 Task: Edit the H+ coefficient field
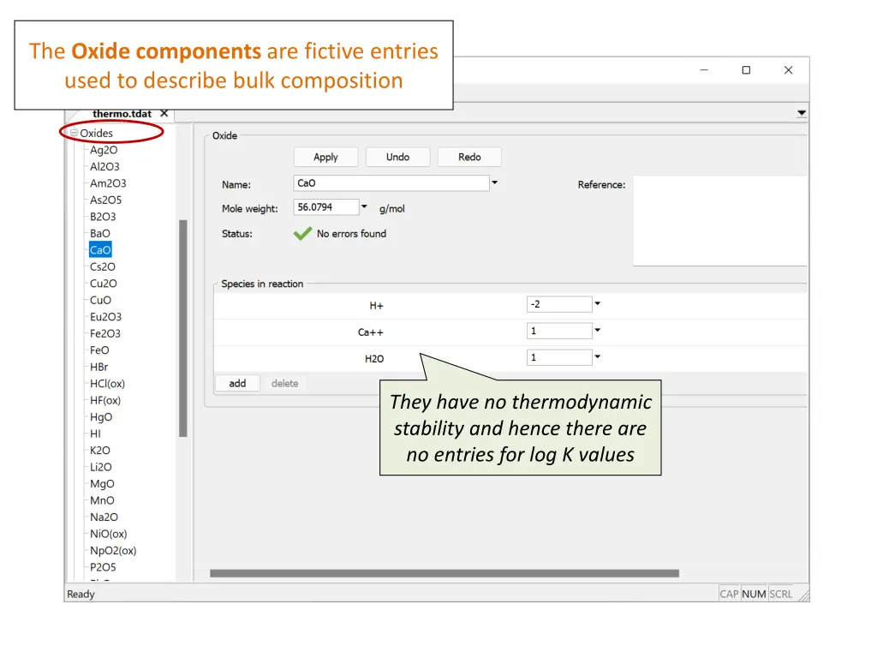click(559, 304)
